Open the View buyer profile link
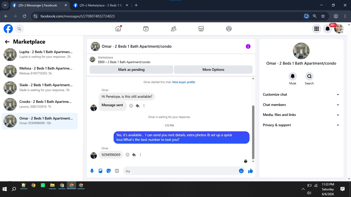 click(183, 82)
